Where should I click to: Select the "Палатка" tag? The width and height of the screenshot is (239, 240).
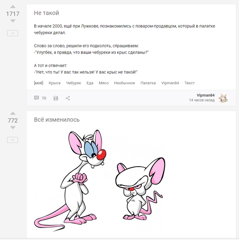point(148,83)
